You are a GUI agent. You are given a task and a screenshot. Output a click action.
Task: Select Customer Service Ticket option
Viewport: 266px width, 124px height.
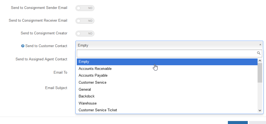[x=167, y=110]
